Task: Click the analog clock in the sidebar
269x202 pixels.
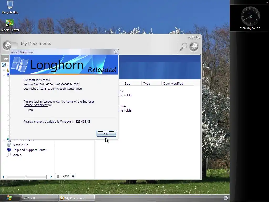Action: [x=250, y=16]
